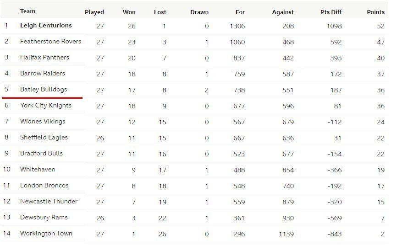Select the Won column header
The height and width of the screenshot is (245, 402).
pos(129,12)
